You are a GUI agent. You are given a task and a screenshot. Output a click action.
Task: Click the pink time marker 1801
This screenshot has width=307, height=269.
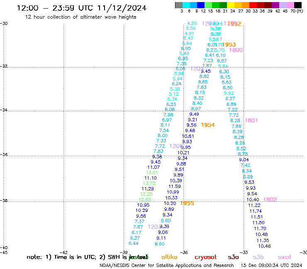click(x=251, y=120)
